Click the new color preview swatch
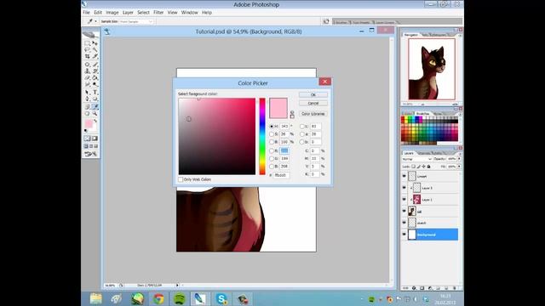Viewport: 545px width, 306px height. [x=278, y=103]
